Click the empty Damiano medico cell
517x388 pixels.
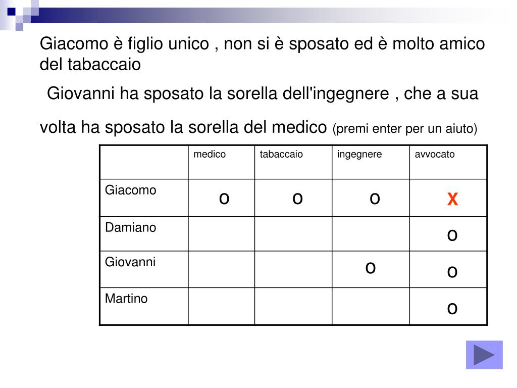[221, 233]
